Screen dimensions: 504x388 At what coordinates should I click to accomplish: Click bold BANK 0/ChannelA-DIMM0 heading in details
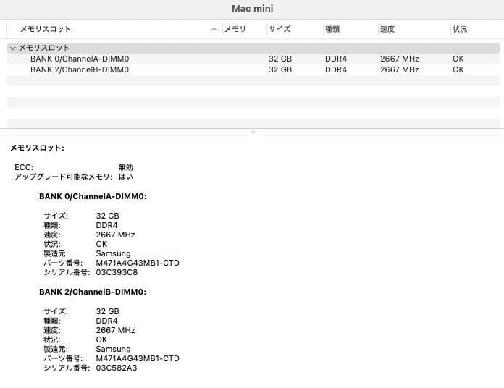tap(93, 196)
